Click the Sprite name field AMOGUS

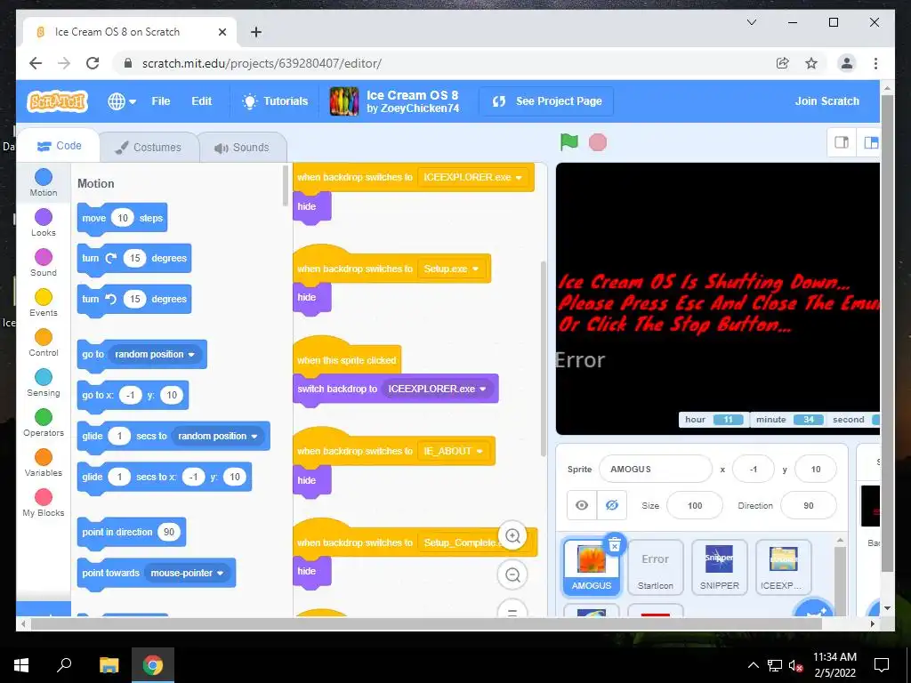click(656, 470)
